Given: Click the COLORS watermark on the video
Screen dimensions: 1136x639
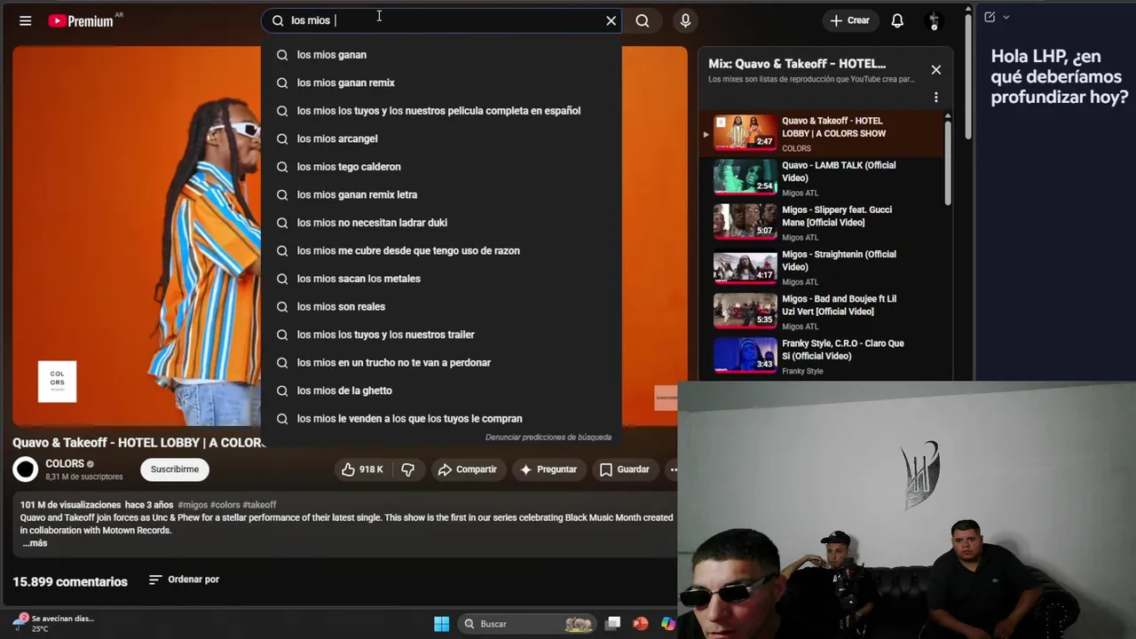Looking at the screenshot, I should tap(58, 382).
